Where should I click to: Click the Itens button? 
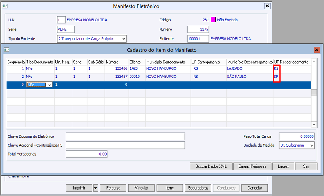point(170,188)
